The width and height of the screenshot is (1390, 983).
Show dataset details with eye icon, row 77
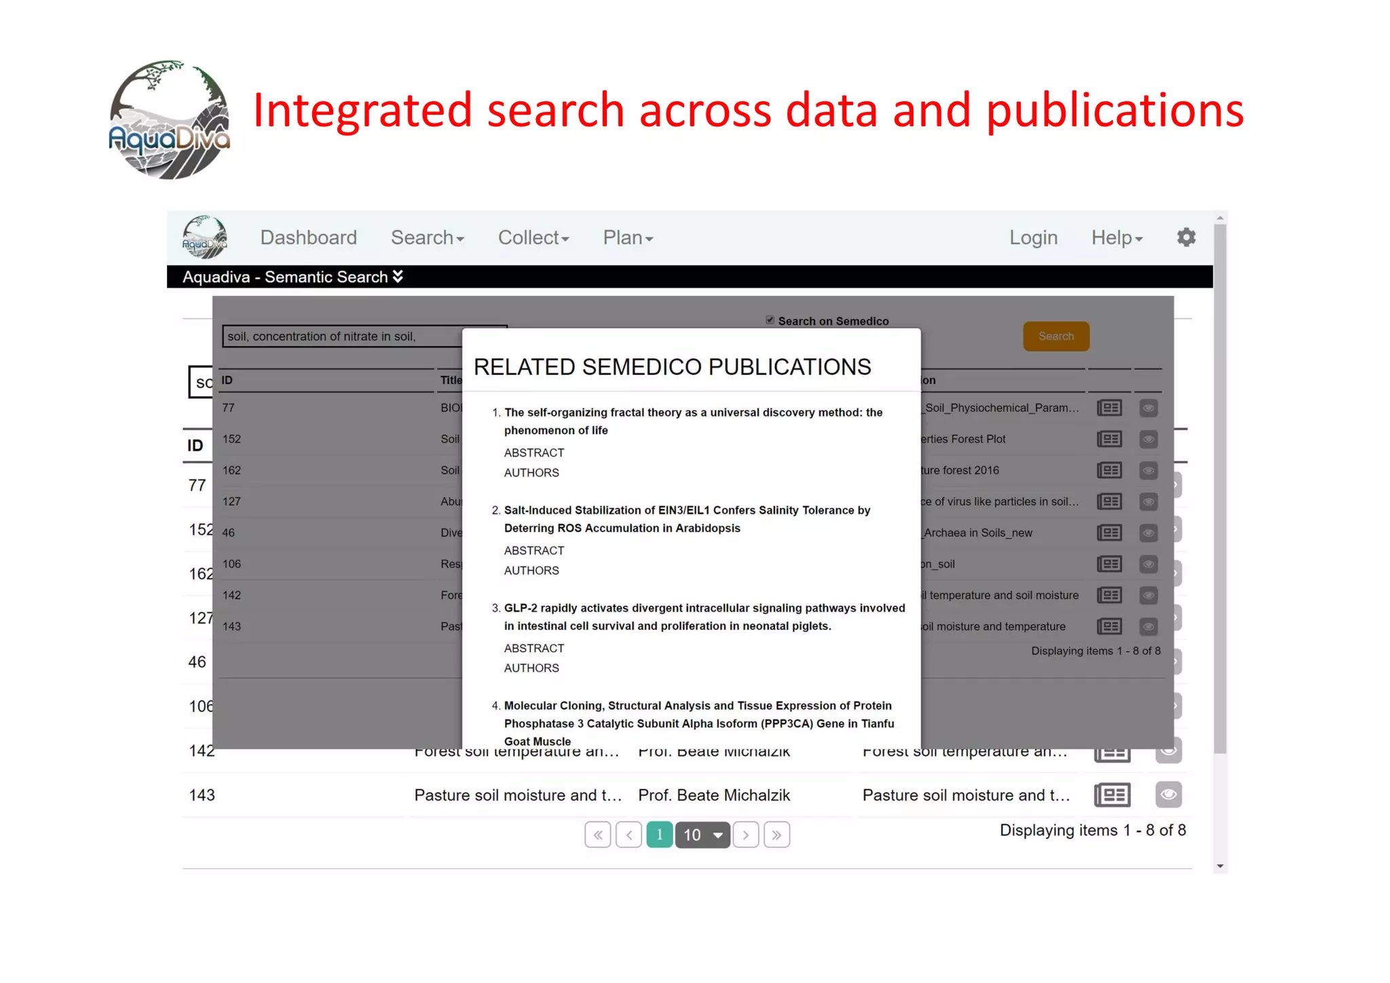pyautogui.click(x=1148, y=408)
